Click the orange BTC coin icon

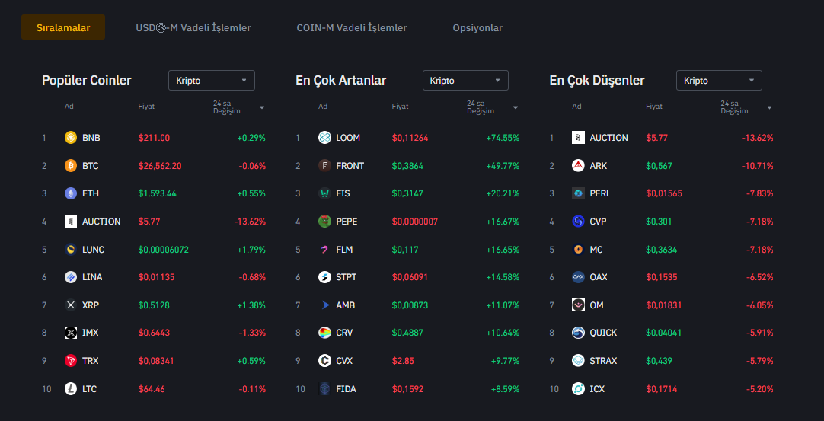71,166
